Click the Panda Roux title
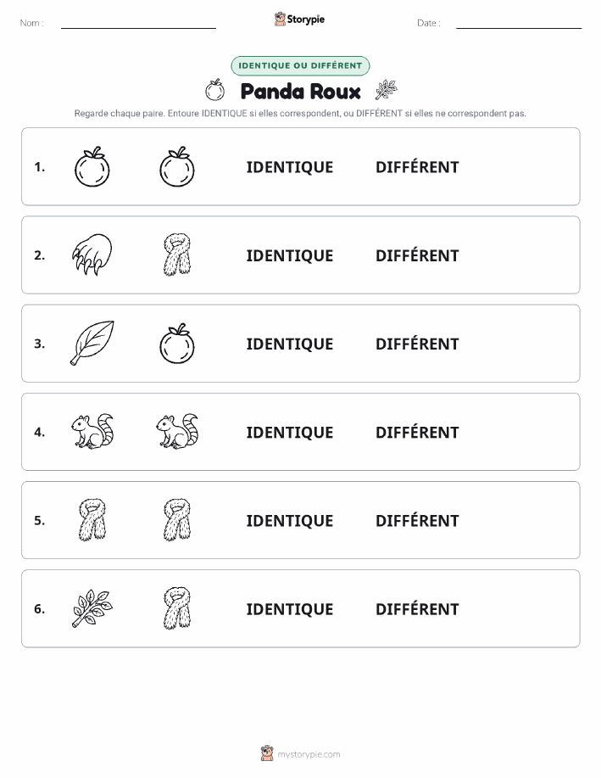601x778 pixels. (x=300, y=92)
